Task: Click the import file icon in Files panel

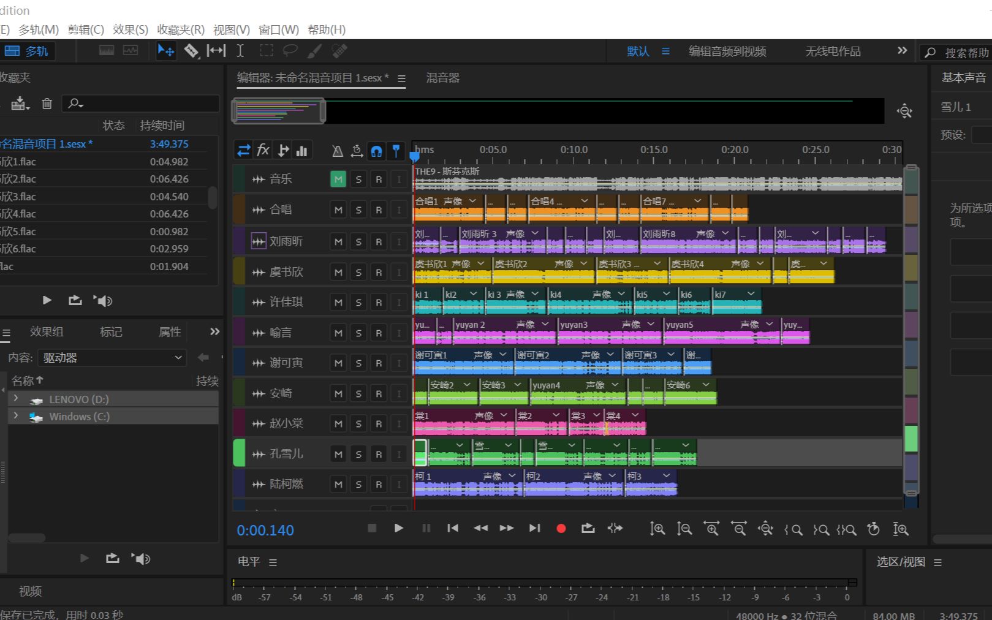Action: tap(20, 104)
